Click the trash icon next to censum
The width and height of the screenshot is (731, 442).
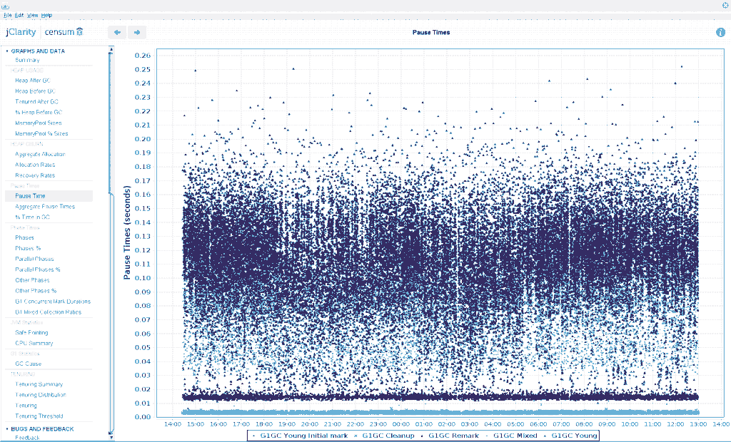point(80,31)
